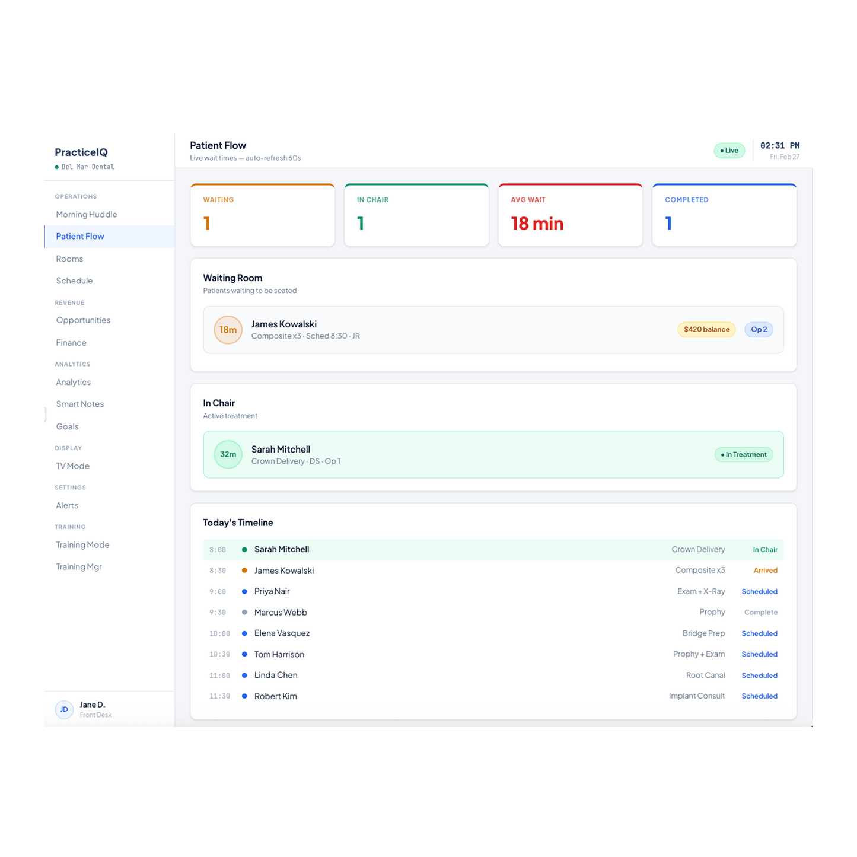Click Scheduled status for Tom Harrison
Viewport: 857px width, 857px height.
(x=760, y=655)
